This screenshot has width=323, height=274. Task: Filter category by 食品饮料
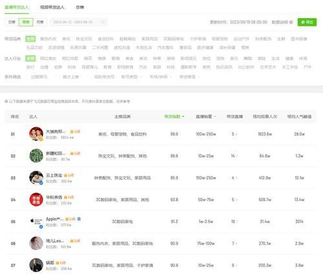[x=106, y=39]
